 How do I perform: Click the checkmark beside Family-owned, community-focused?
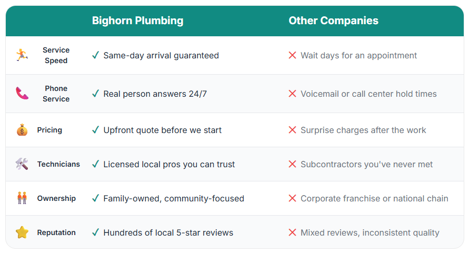(x=95, y=198)
